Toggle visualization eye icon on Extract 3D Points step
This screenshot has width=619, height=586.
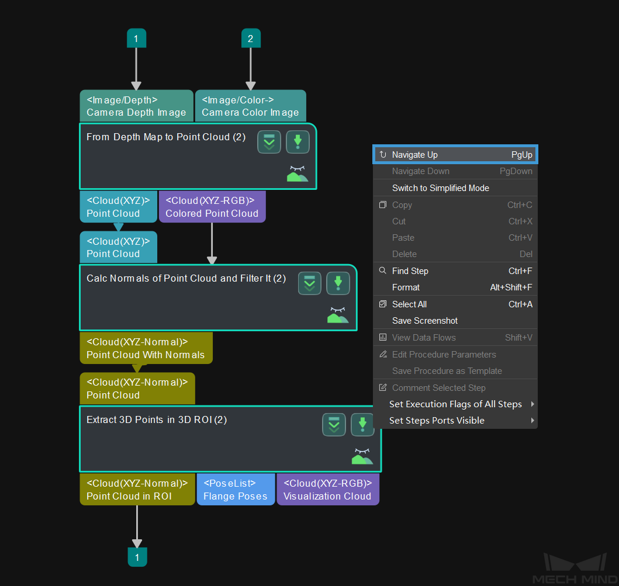tap(362, 456)
